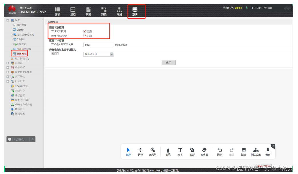Expand the 日志配置 tree node
This screenshot has width=298, height=174.
click(8, 81)
